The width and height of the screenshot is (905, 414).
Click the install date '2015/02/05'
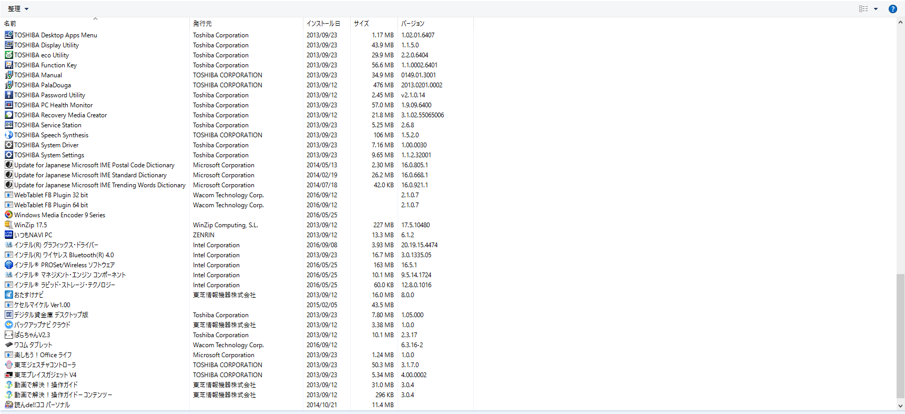(322, 305)
